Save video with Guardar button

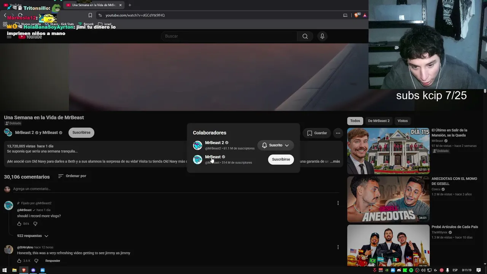[317, 133]
